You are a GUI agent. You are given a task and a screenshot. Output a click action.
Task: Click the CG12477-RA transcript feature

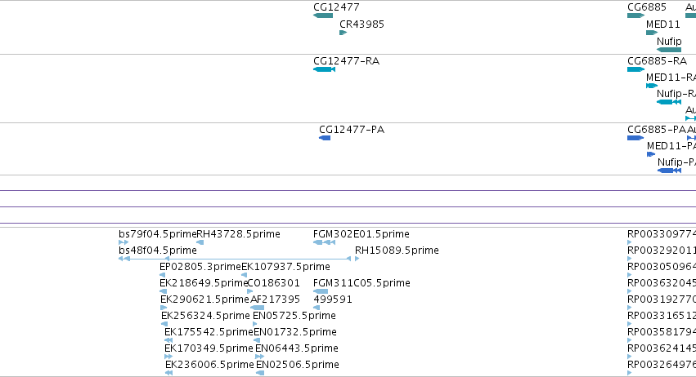point(324,69)
